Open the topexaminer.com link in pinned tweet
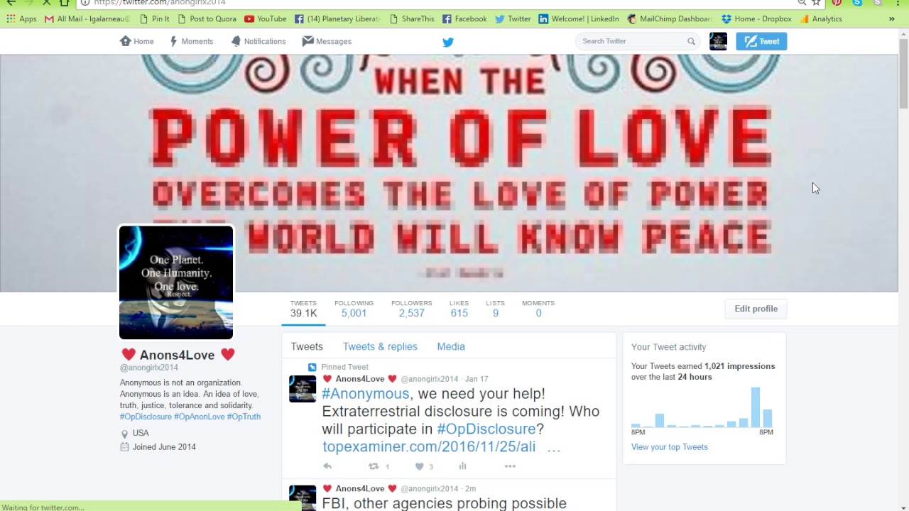The height and width of the screenshot is (511, 909). (x=429, y=447)
